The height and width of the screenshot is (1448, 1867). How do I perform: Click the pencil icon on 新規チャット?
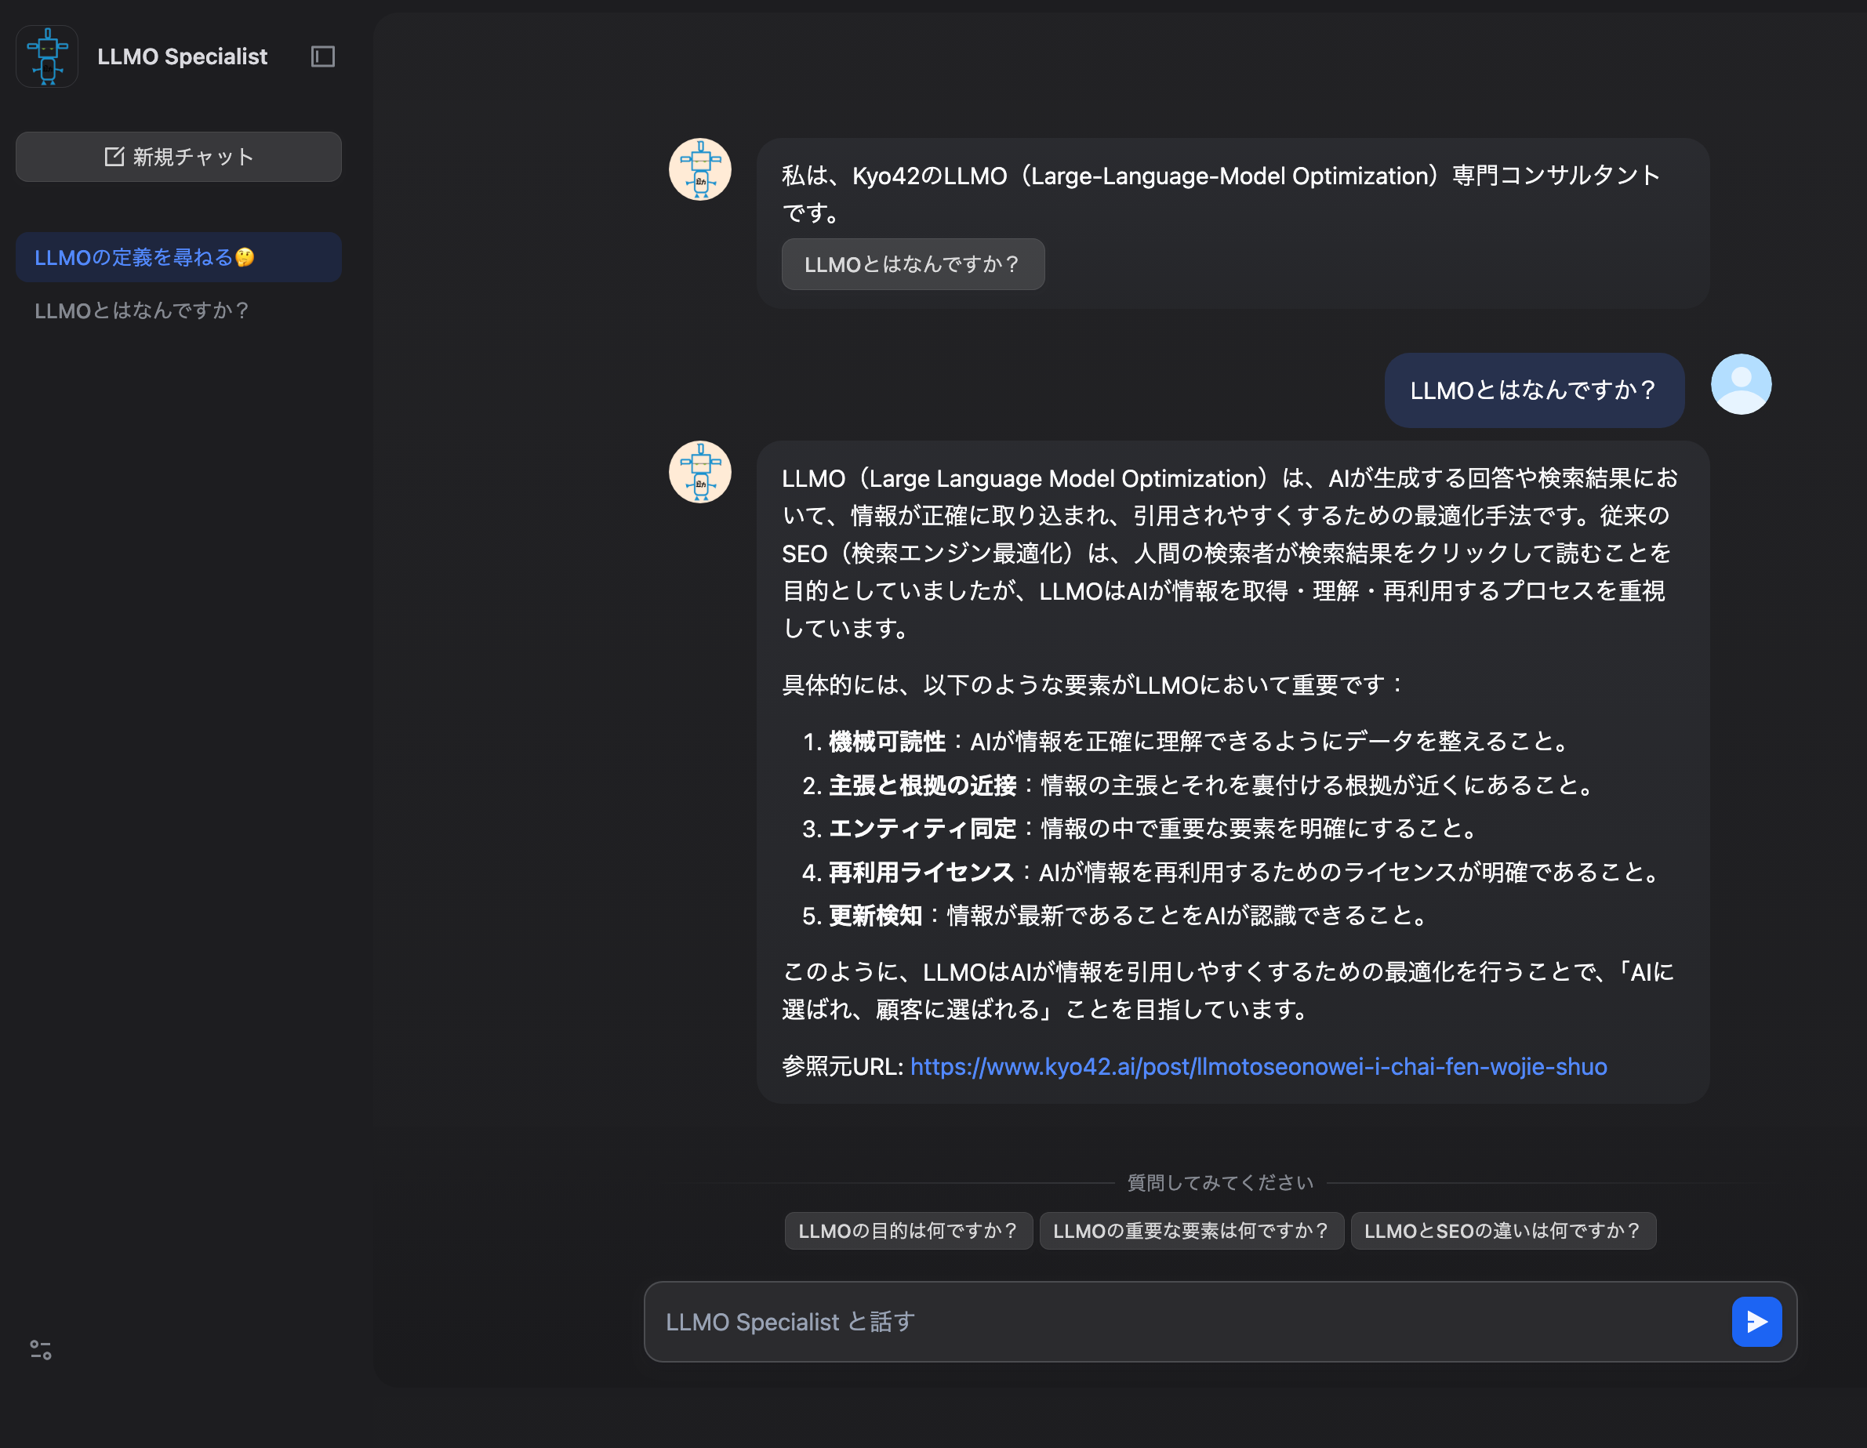(114, 157)
